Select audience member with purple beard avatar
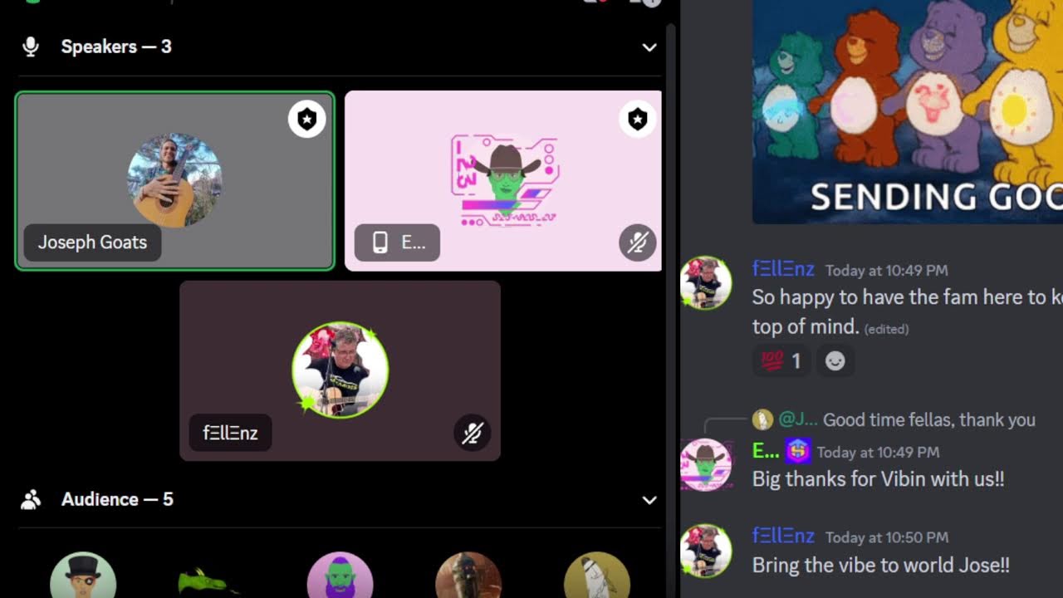 click(x=340, y=575)
